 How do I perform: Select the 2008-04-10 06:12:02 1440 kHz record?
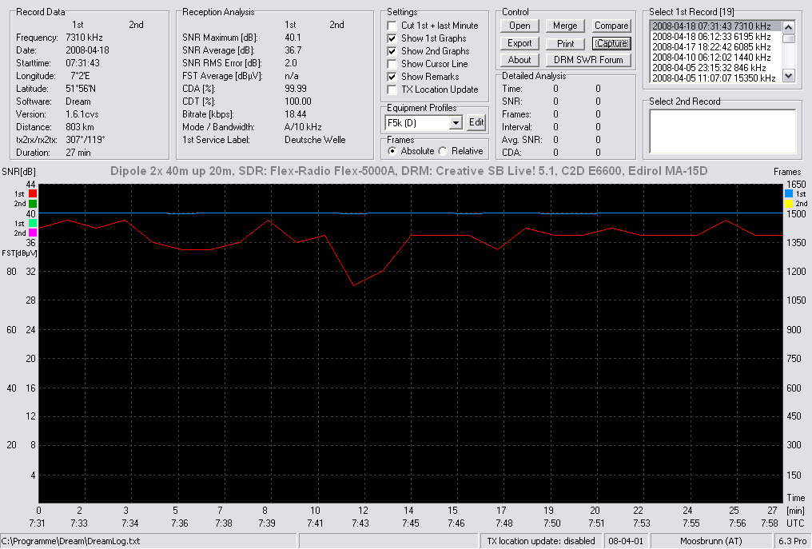pos(711,58)
